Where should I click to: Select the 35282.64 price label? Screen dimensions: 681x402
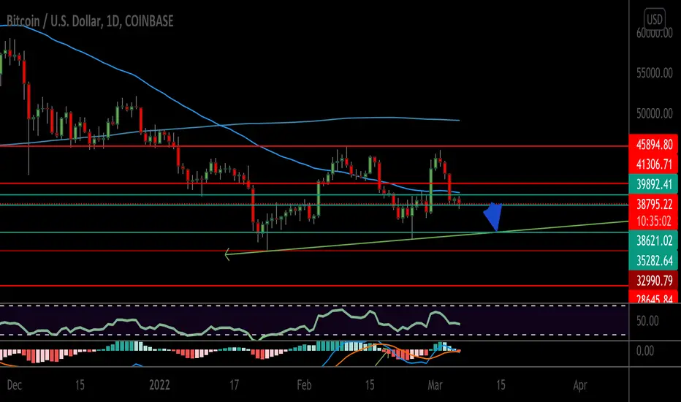point(654,260)
